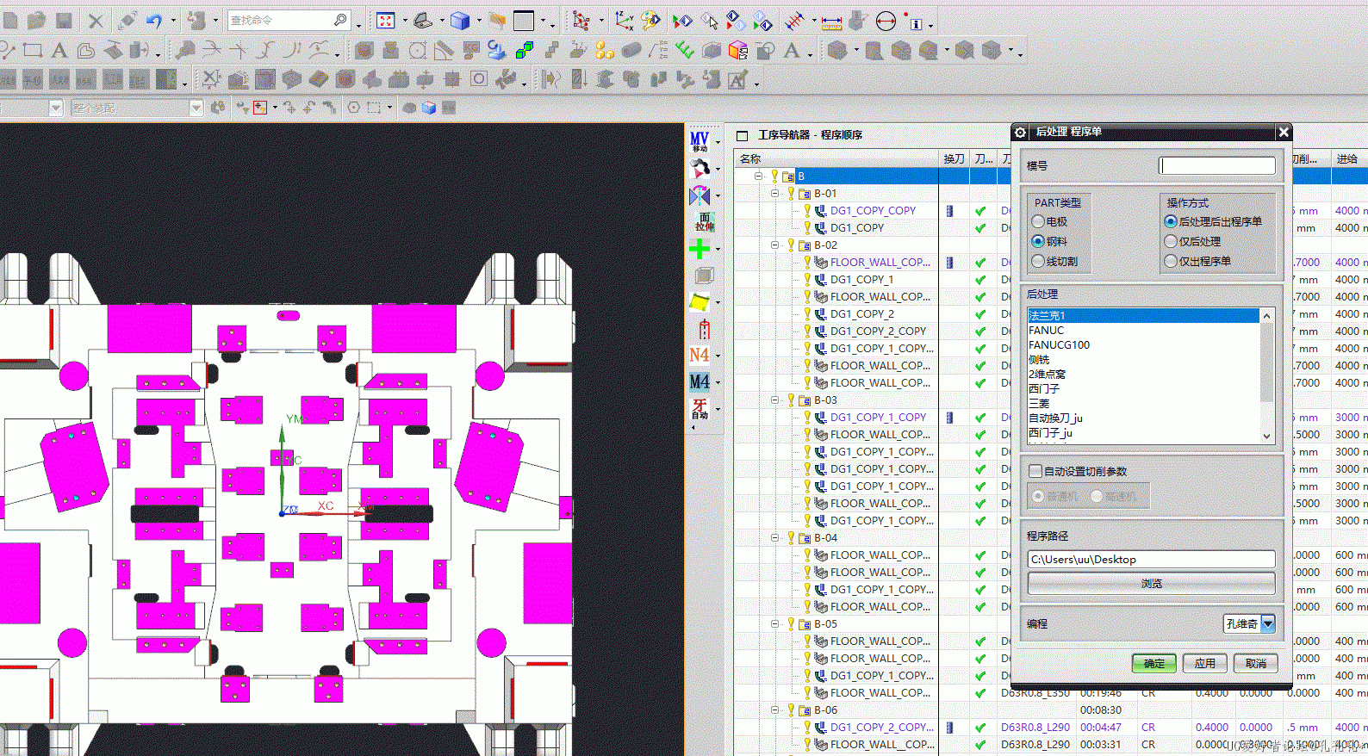Viewport: 1368px width, 756px height.
Task: Collapse the B-03 tree group
Action: [774, 400]
